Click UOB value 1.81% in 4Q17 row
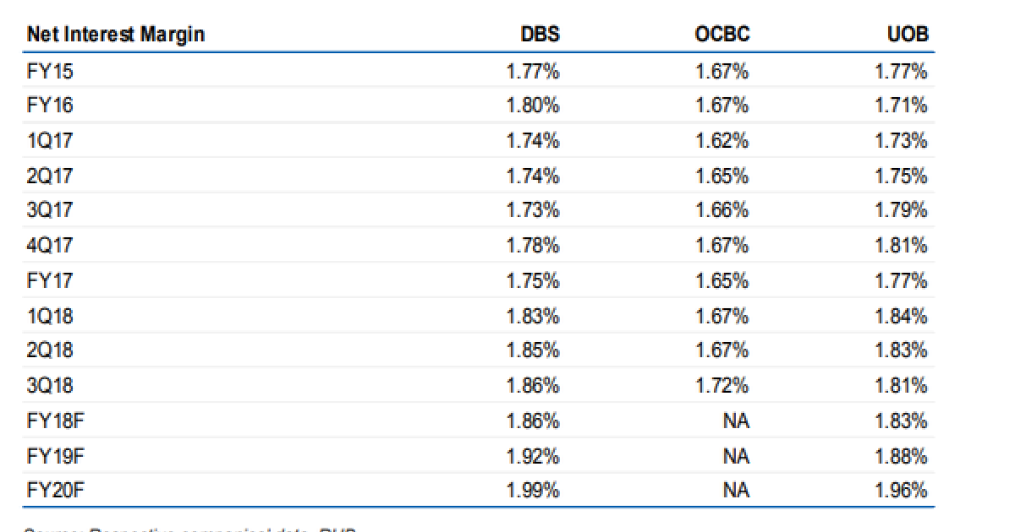This screenshot has width=1015, height=532. coord(901,246)
